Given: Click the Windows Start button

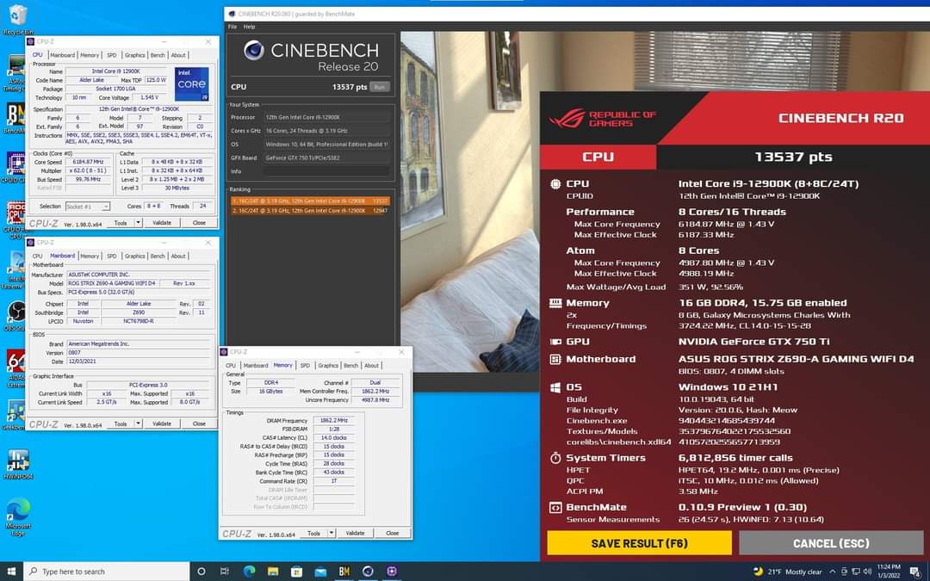Looking at the screenshot, I should [11, 572].
